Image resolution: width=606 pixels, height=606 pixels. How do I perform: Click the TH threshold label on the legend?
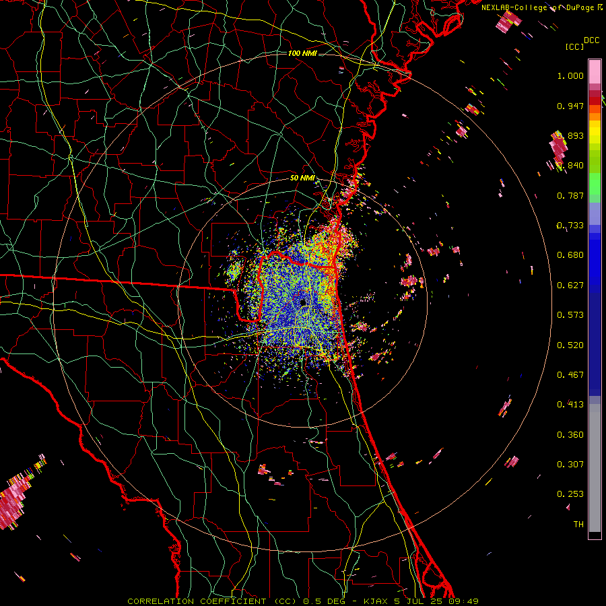pos(578,525)
